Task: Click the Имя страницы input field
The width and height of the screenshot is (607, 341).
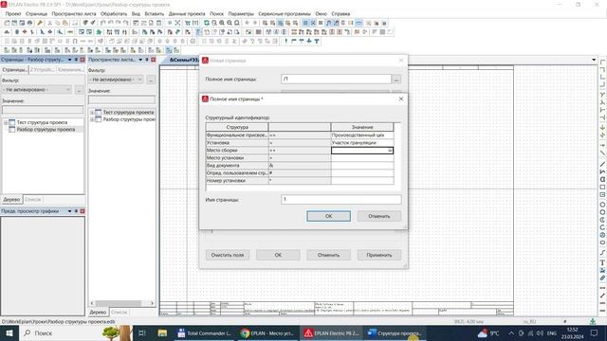Action: tap(341, 200)
